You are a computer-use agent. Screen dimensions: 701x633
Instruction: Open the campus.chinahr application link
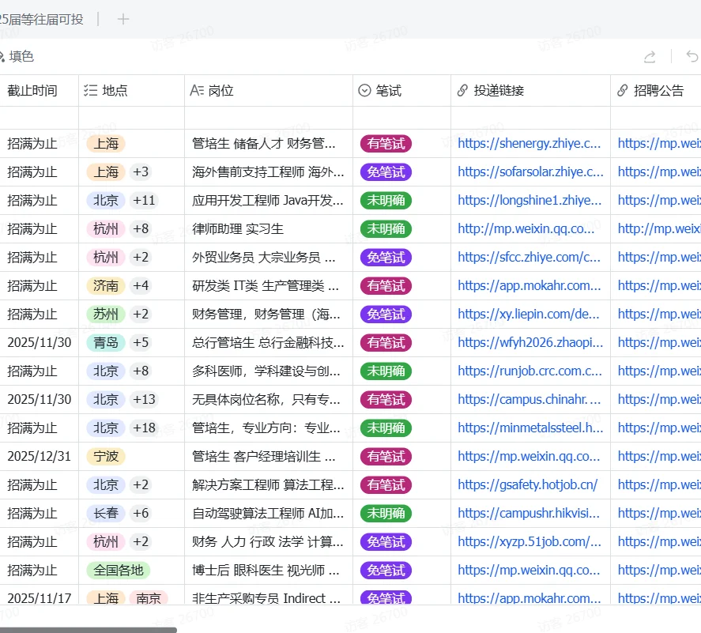(x=530, y=400)
